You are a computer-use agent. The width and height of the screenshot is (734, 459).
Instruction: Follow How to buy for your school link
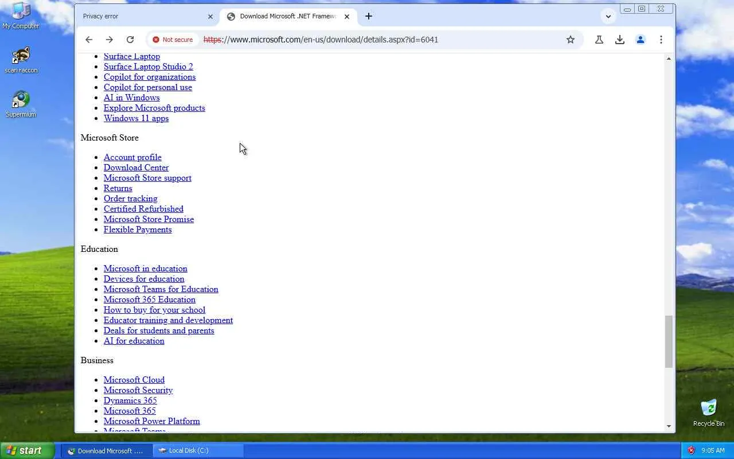[155, 310]
